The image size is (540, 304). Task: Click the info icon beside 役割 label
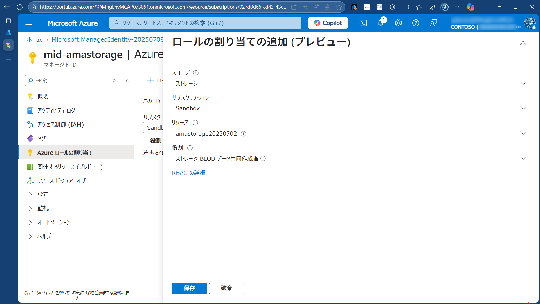[190, 148]
